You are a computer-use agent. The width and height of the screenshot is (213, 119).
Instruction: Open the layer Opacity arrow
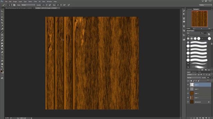(211, 78)
